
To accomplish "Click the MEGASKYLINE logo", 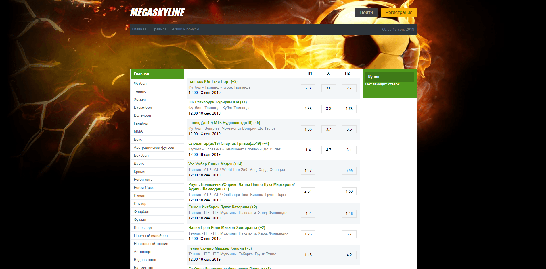I will click(157, 13).
